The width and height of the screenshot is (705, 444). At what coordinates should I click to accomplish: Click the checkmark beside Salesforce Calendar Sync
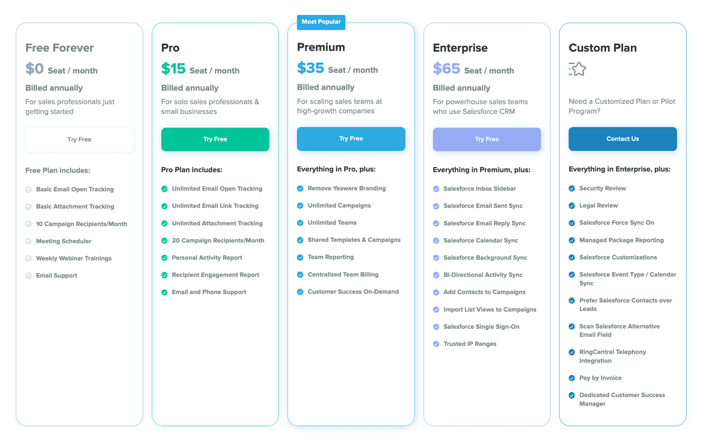(436, 240)
